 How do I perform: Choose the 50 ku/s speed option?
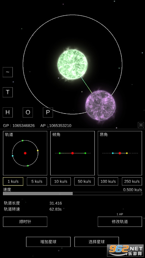84,181
